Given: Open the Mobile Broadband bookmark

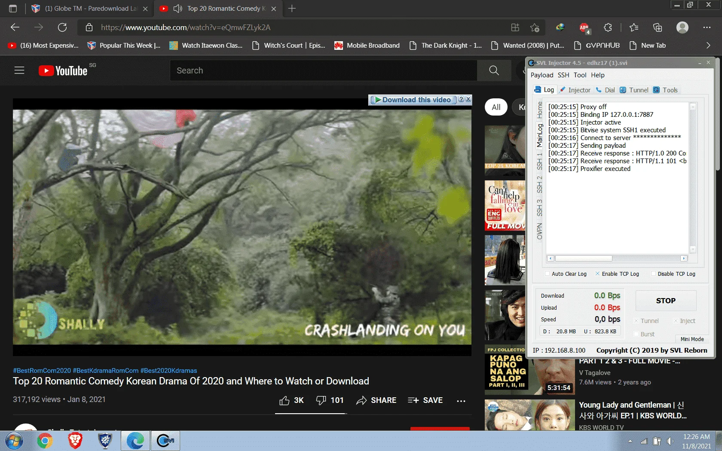Looking at the screenshot, I should point(367,45).
